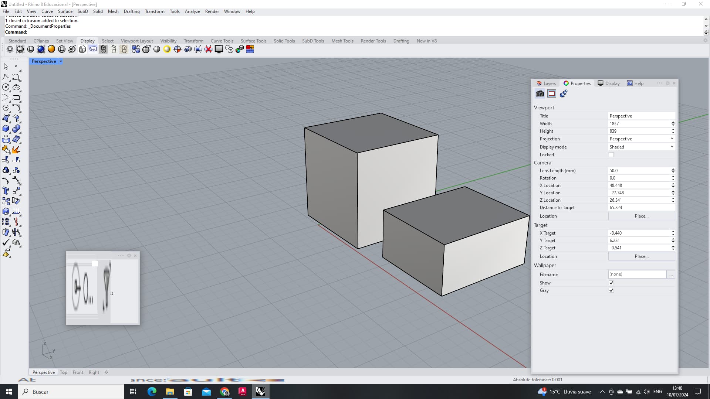Image resolution: width=710 pixels, height=399 pixels.
Task: Open the Projection dropdown
Action: 641,139
